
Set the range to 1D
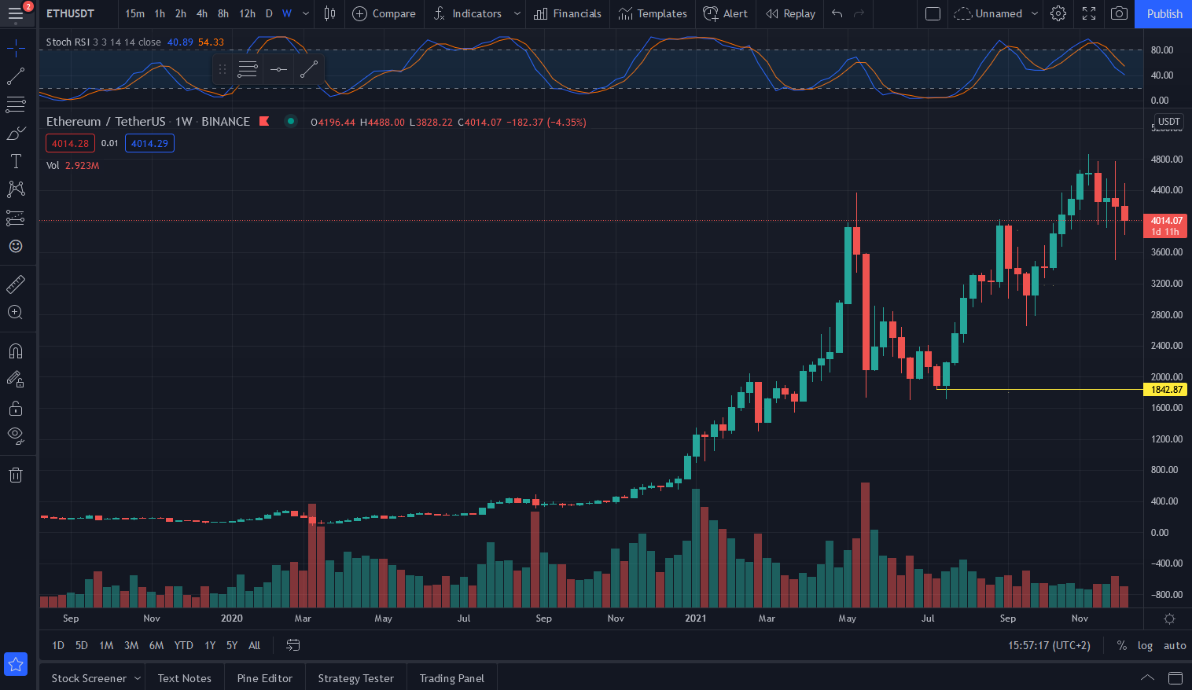click(58, 645)
